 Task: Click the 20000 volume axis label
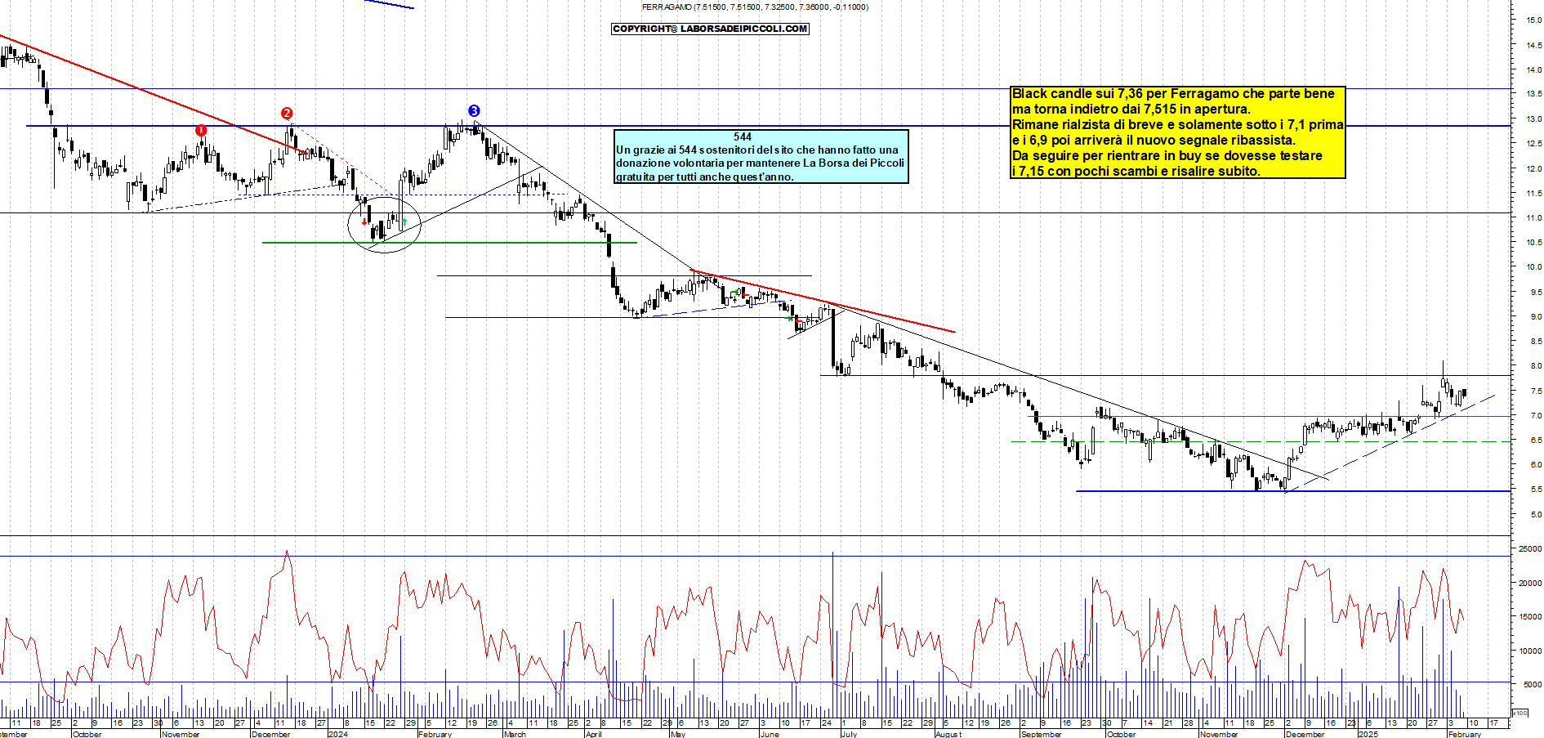[x=1530, y=584]
